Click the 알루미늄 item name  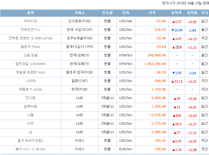click(x=31, y=107)
